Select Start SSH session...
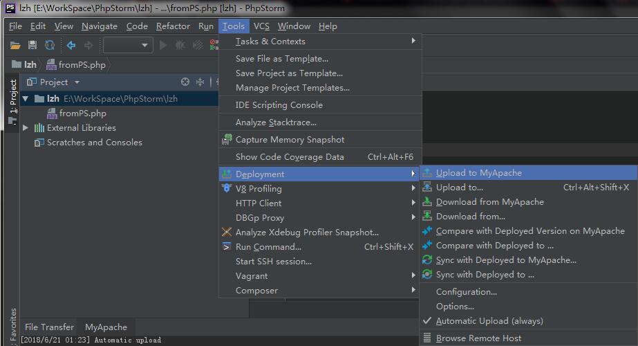This screenshot has width=638, height=346. [320, 262]
